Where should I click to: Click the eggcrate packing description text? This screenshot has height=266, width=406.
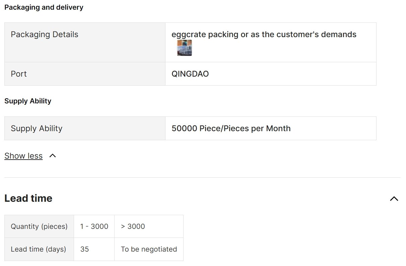[x=264, y=34]
